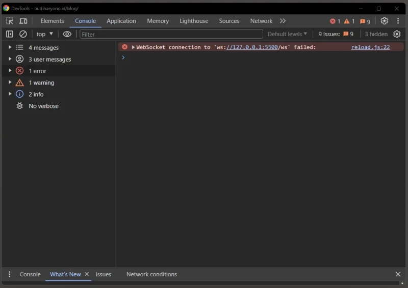The width and height of the screenshot is (408, 288).
Task: Click the 1 warning triangle icon
Action: point(19,82)
